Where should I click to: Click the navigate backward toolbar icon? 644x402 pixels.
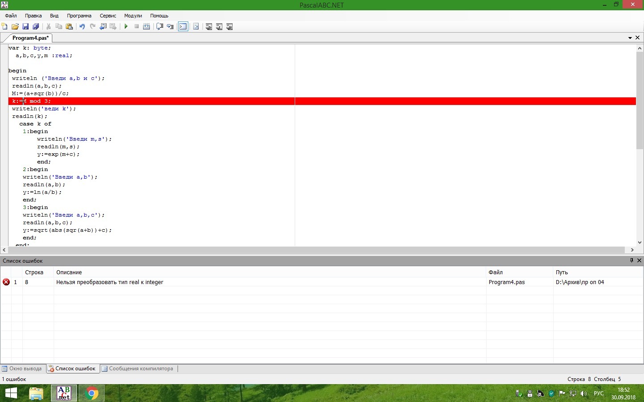pyautogui.click(x=103, y=27)
